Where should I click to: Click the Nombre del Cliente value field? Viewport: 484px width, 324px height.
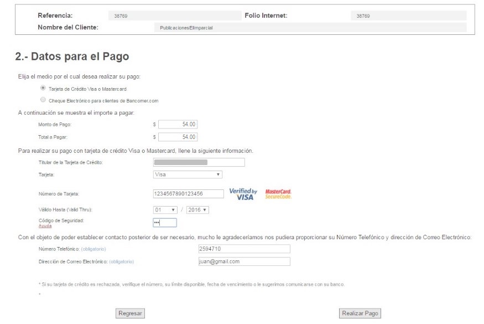point(310,27)
